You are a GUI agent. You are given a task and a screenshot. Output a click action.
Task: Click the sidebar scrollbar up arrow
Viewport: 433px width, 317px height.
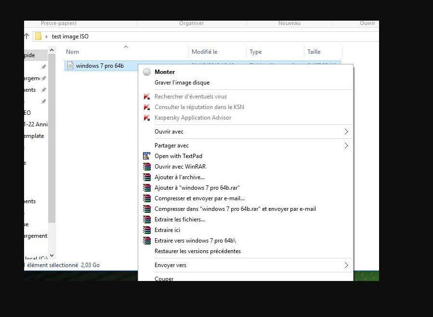52,50
